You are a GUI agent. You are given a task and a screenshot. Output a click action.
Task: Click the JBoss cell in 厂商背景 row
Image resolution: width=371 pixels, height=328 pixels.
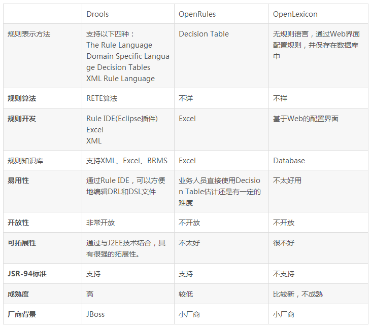[x=95, y=314]
